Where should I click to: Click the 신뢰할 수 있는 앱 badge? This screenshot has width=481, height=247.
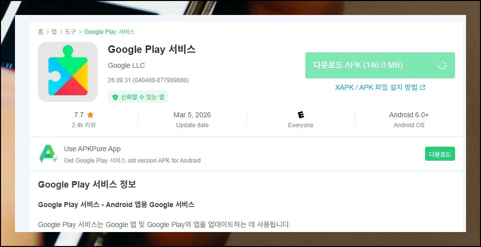pos(138,97)
